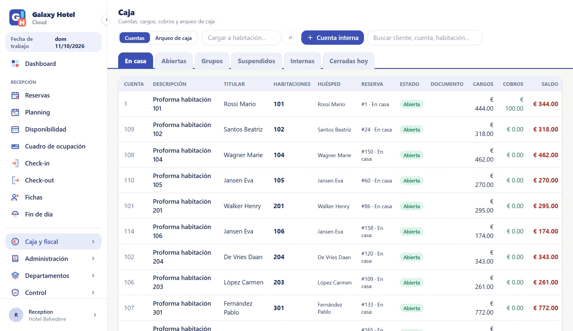Expand Departamentos submenu chevron

tap(93, 276)
